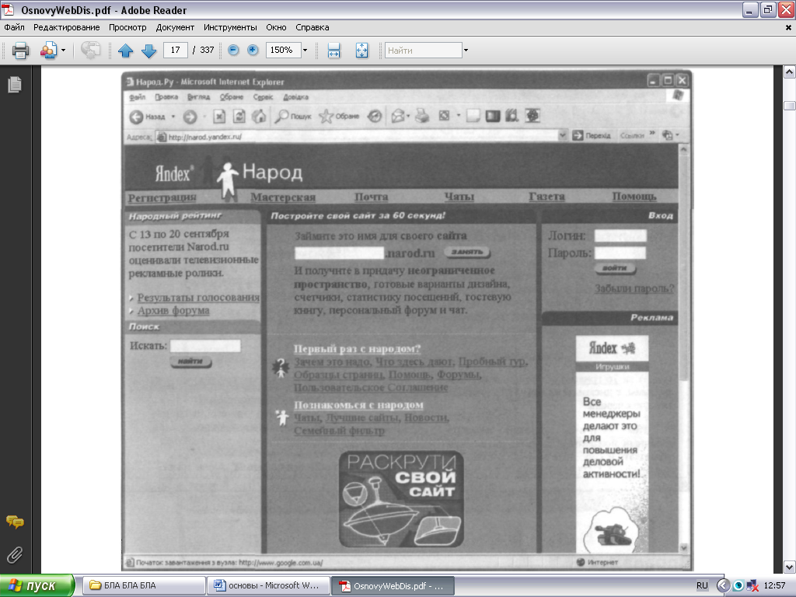The height and width of the screenshot is (597, 796).
Task: Click the Найти search field
Action: tap(424, 51)
